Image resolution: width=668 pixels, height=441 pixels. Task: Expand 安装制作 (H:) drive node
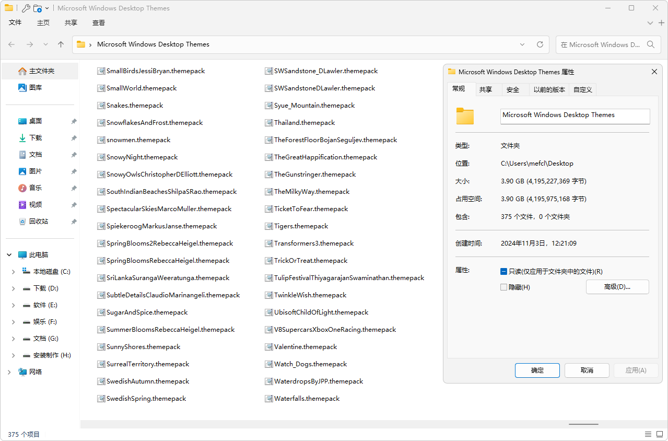[x=14, y=355]
